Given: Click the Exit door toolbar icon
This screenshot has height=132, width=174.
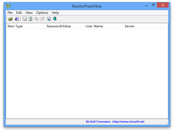Looking at the screenshot, I should (x=55, y=19).
